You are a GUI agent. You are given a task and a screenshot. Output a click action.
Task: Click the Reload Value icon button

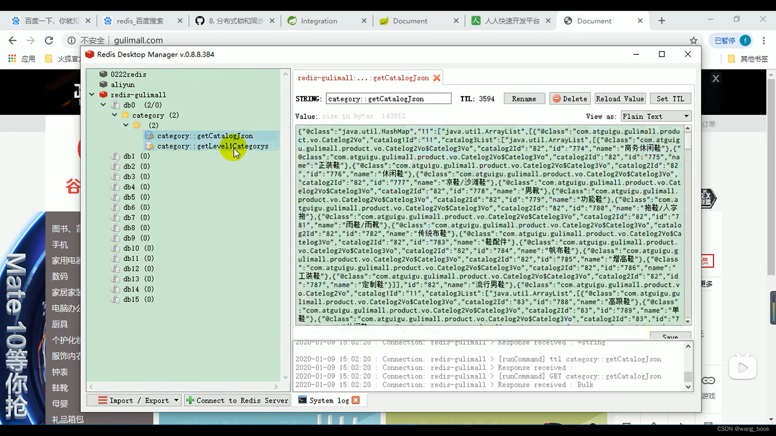(x=620, y=99)
